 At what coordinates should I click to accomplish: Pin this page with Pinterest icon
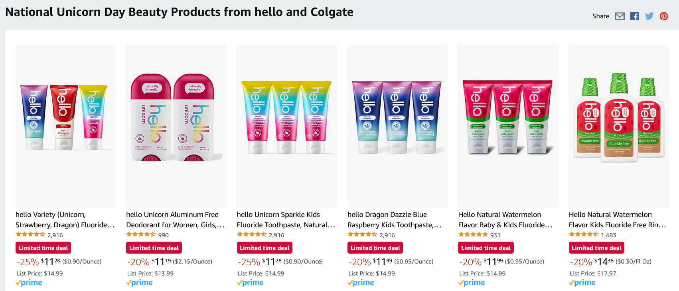pyautogui.click(x=664, y=16)
